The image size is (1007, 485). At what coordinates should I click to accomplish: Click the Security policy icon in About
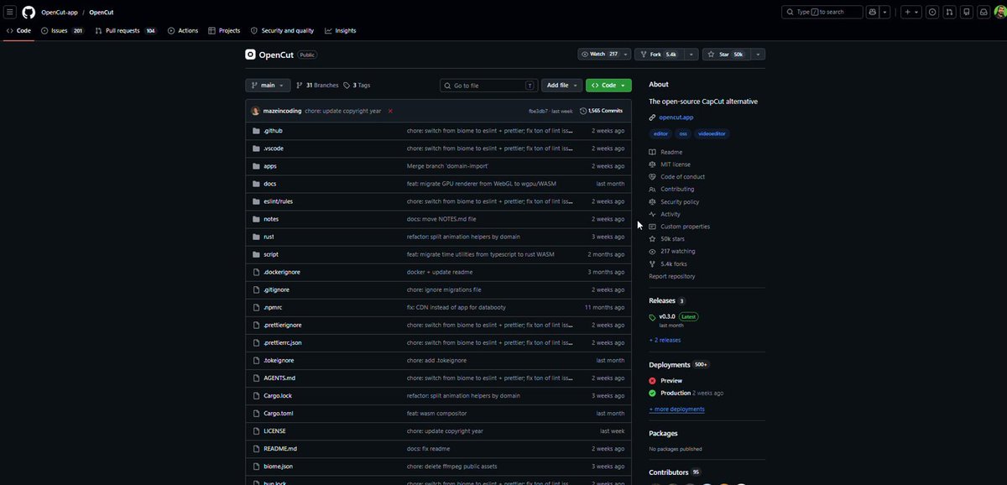pos(653,201)
